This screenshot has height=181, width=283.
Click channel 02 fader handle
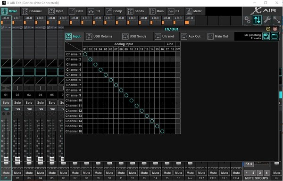click(x=17, y=160)
